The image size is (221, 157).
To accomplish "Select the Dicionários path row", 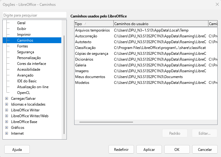I will 146,59.
